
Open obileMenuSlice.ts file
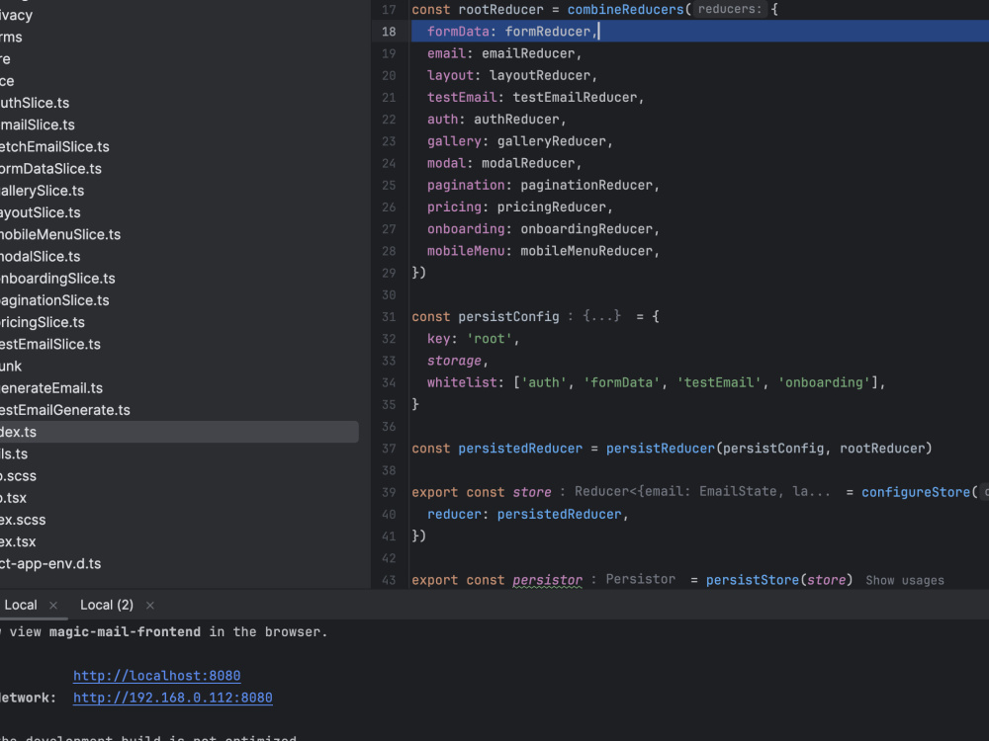coord(60,234)
